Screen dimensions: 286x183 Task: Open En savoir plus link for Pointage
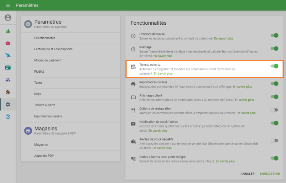163,56
